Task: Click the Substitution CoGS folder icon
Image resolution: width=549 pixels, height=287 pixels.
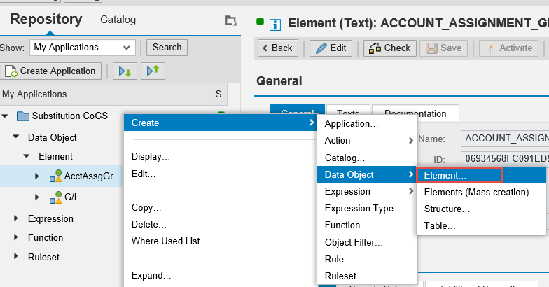Action: [22, 115]
